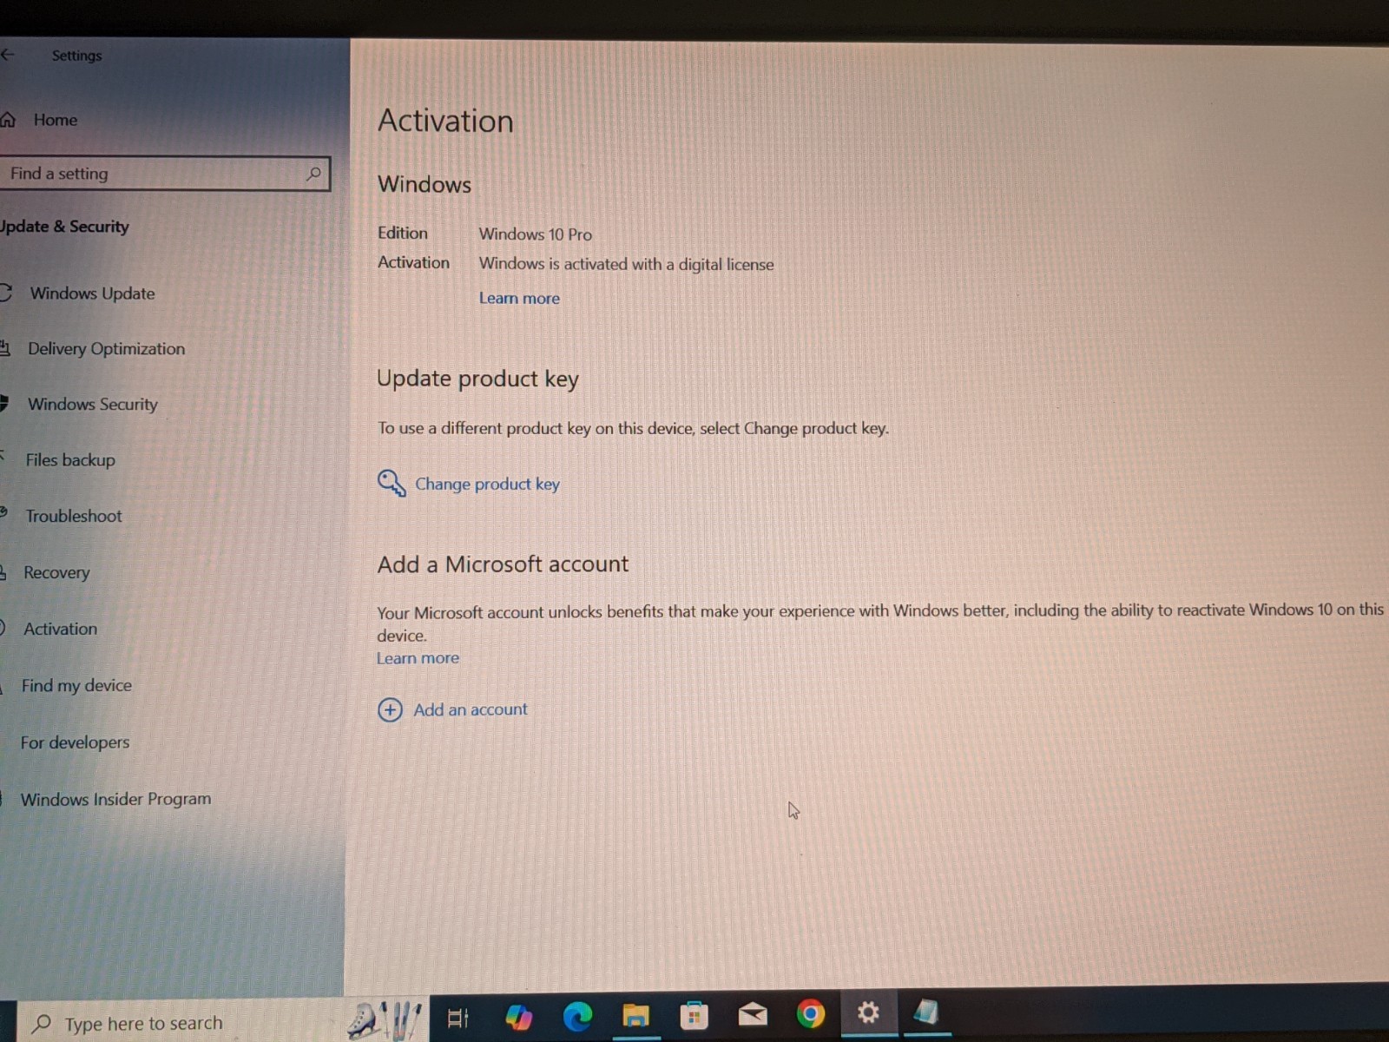Launch Copilot from the taskbar
Screen dimensions: 1389x1042
point(518,1017)
